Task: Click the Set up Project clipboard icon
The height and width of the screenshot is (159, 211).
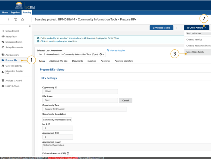Action: click(3, 31)
